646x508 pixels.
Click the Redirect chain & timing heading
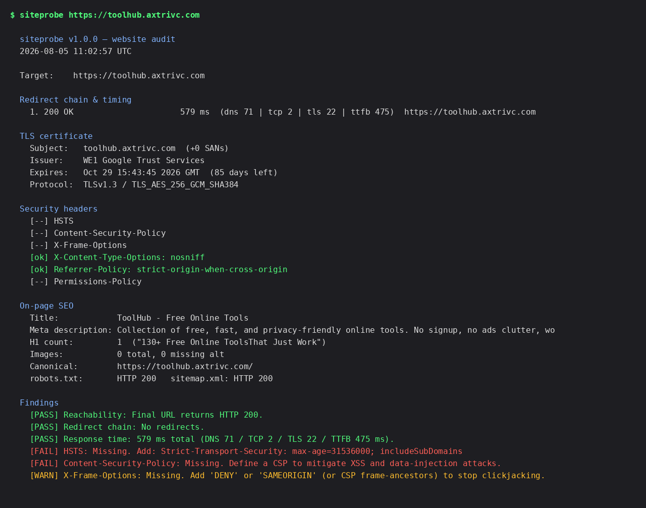tap(76, 100)
